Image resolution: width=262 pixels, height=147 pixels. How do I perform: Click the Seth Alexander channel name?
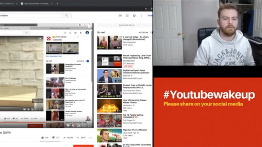point(129,42)
